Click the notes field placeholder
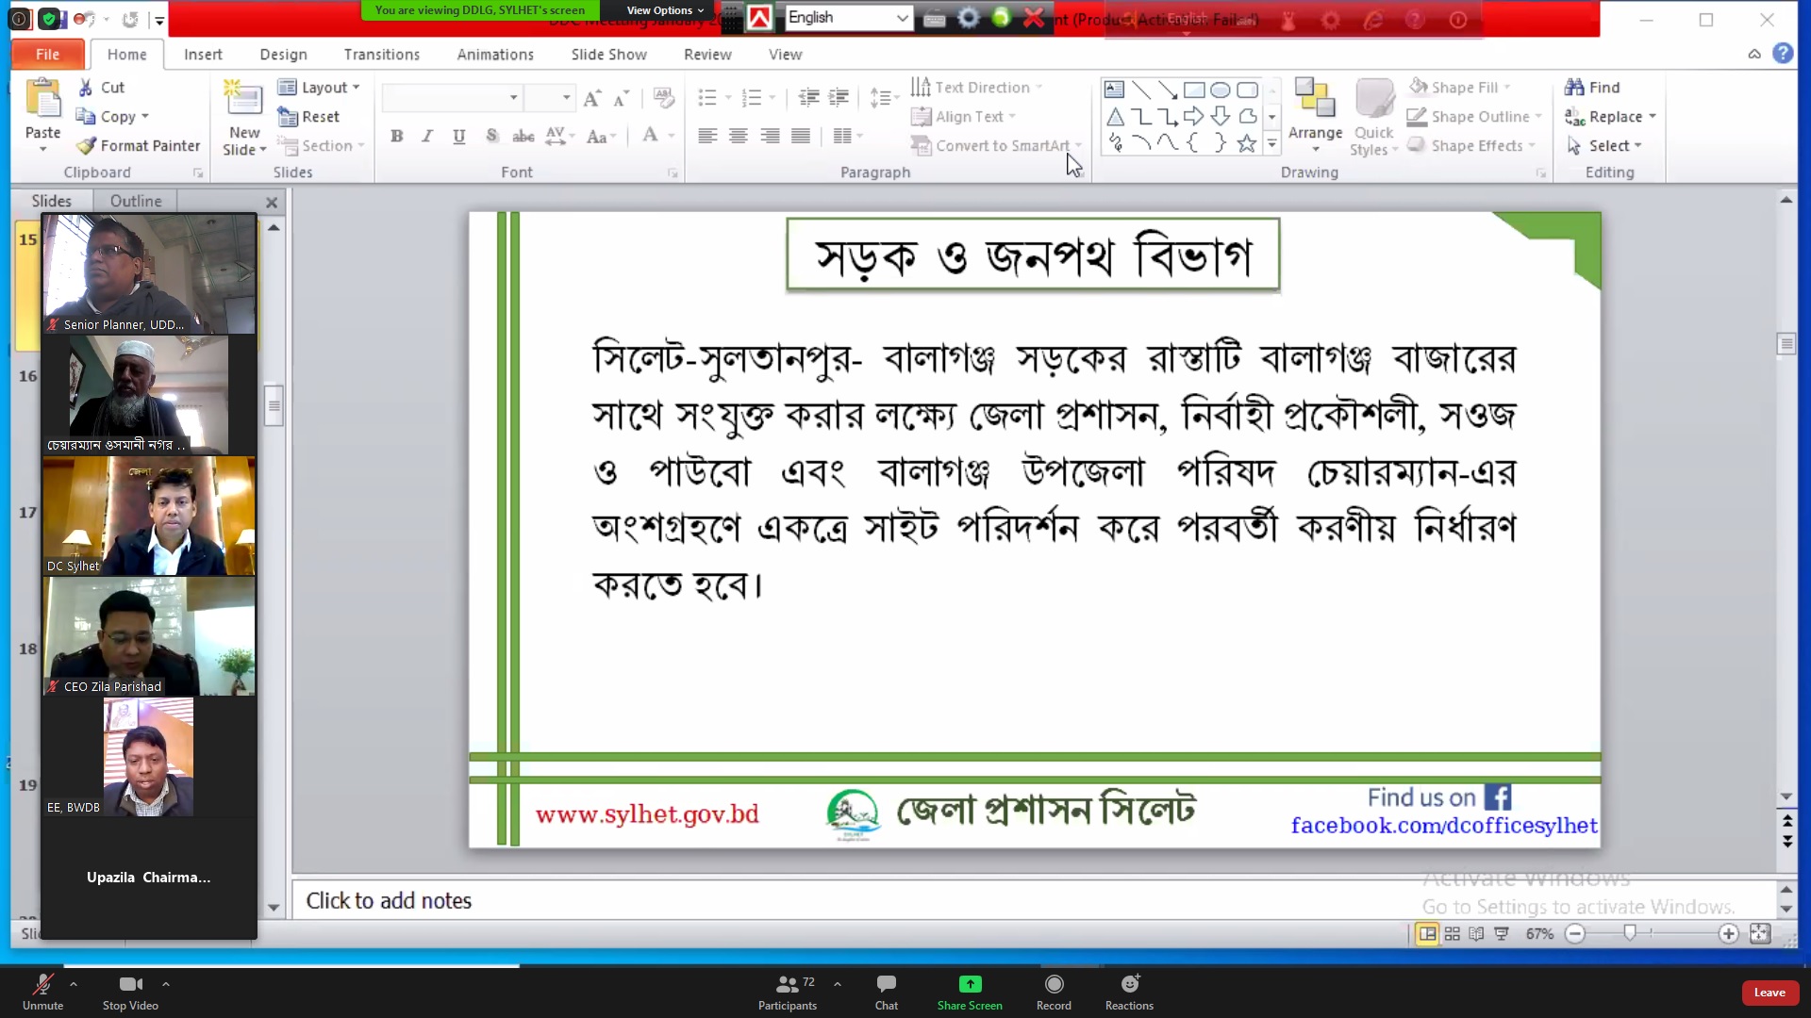The width and height of the screenshot is (1811, 1018). 389,900
